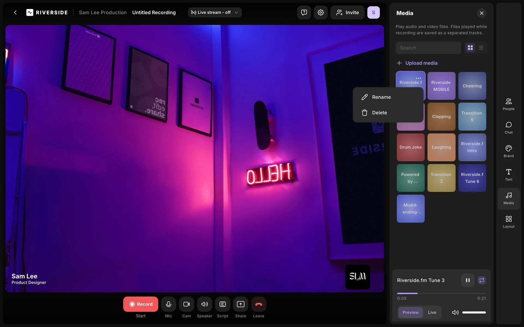Open more options on Riverside.f tile
The width and height of the screenshot is (524, 327).
coord(418,78)
